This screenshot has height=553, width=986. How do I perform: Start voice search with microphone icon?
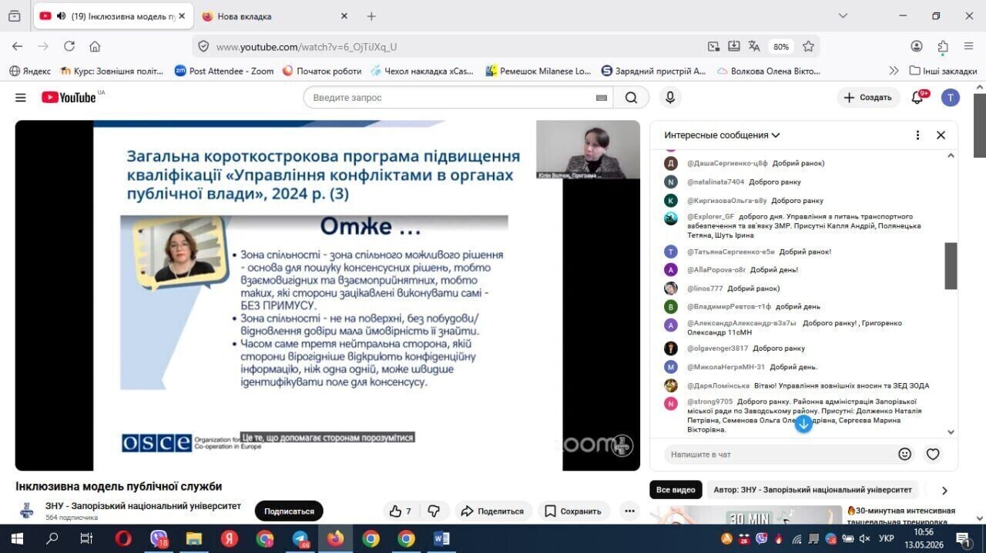pos(670,98)
